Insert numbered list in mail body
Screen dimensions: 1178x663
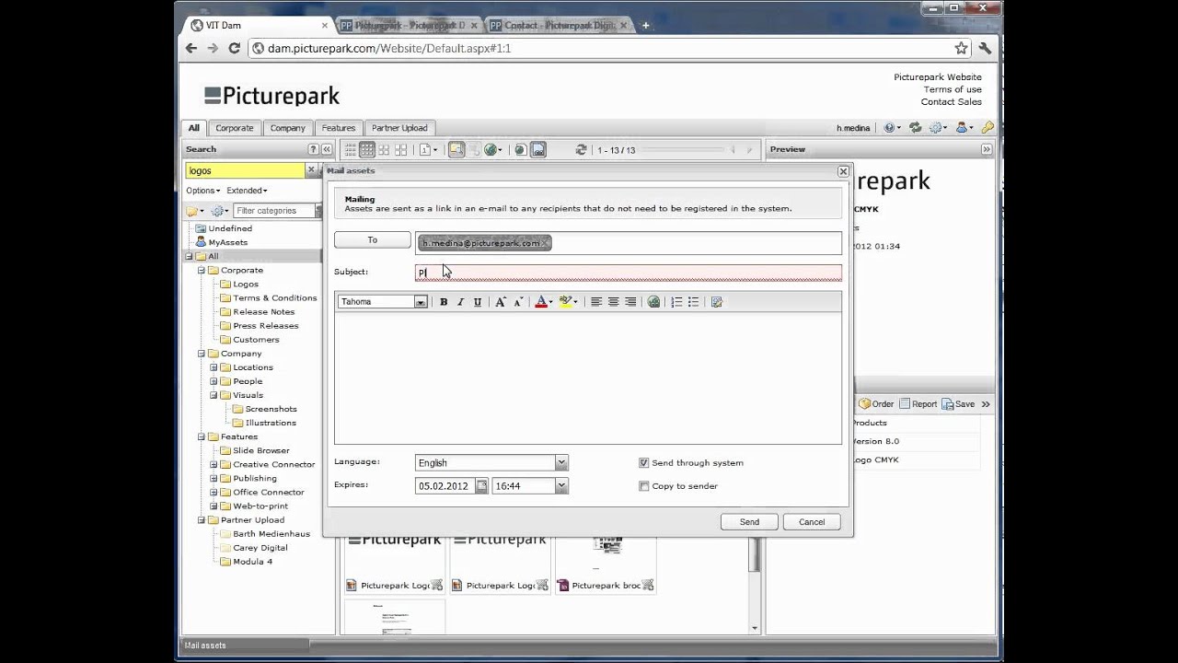point(676,302)
